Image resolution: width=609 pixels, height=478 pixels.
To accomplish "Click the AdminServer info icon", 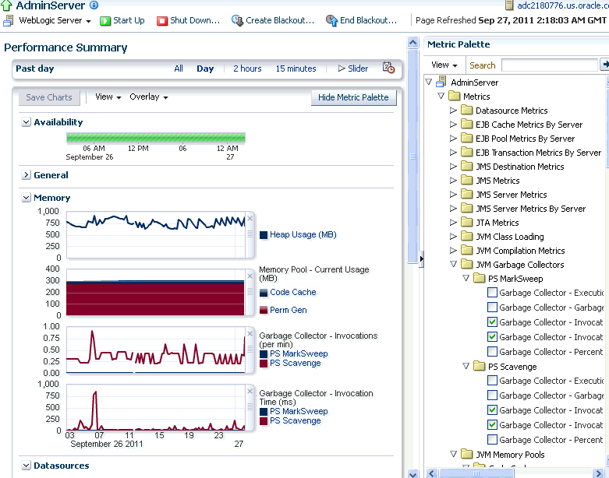I will 94,5.
